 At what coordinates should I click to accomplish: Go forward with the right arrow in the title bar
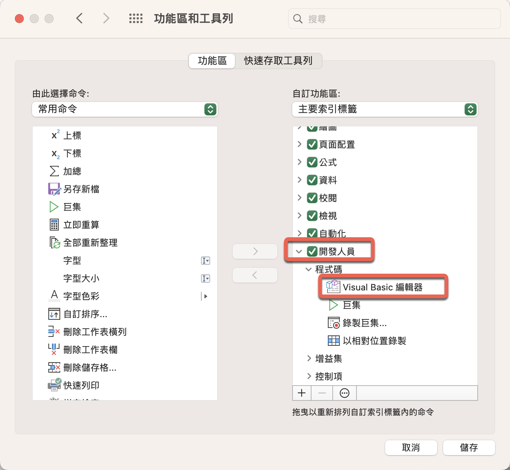click(x=106, y=18)
